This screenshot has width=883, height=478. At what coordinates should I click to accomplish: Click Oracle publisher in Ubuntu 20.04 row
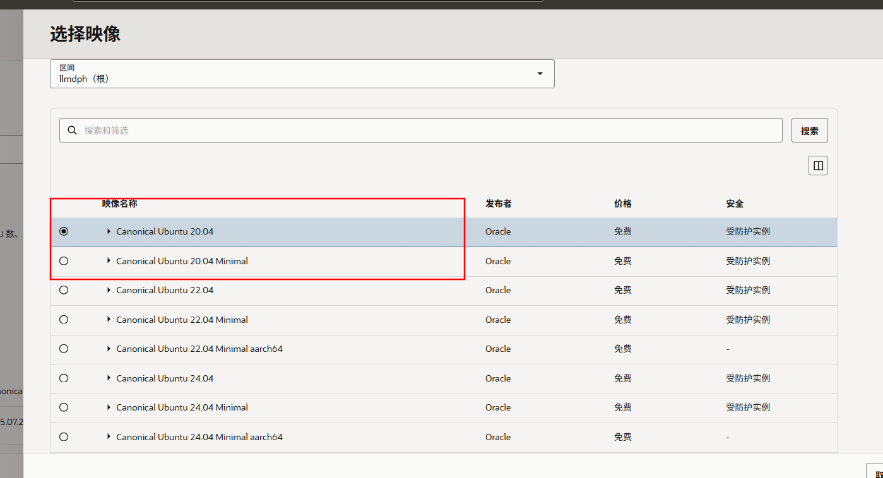[498, 231]
